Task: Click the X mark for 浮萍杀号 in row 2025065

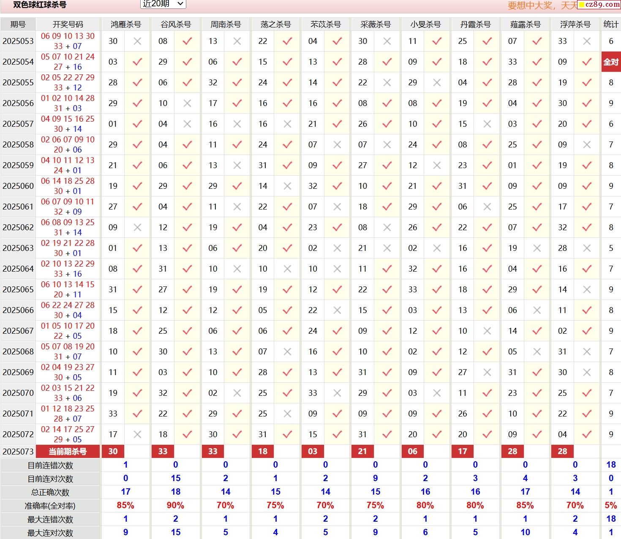Action: tap(587, 289)
